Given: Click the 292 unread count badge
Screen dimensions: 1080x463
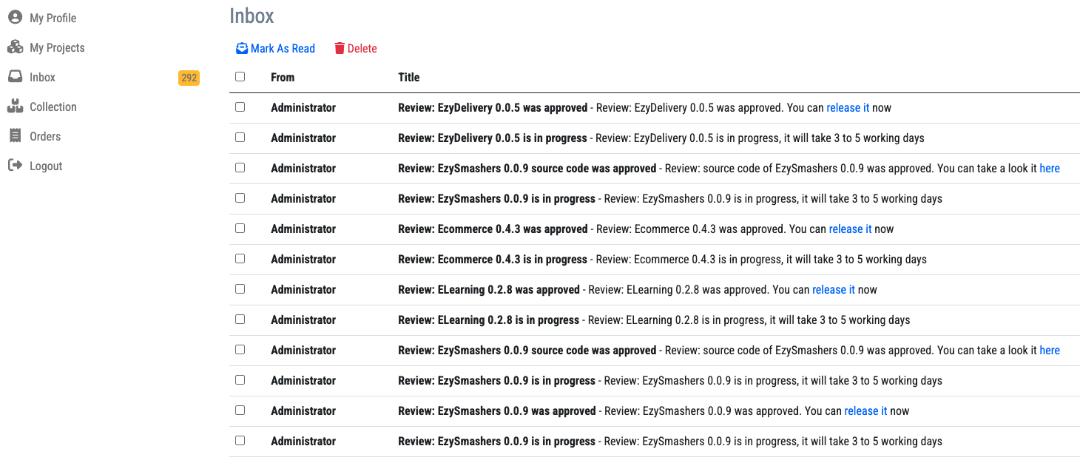Looking at the screenshot, I should click(x=189, y=77).
